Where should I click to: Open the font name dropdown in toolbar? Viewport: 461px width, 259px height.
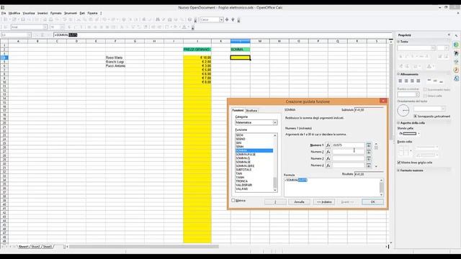(45, 27)
